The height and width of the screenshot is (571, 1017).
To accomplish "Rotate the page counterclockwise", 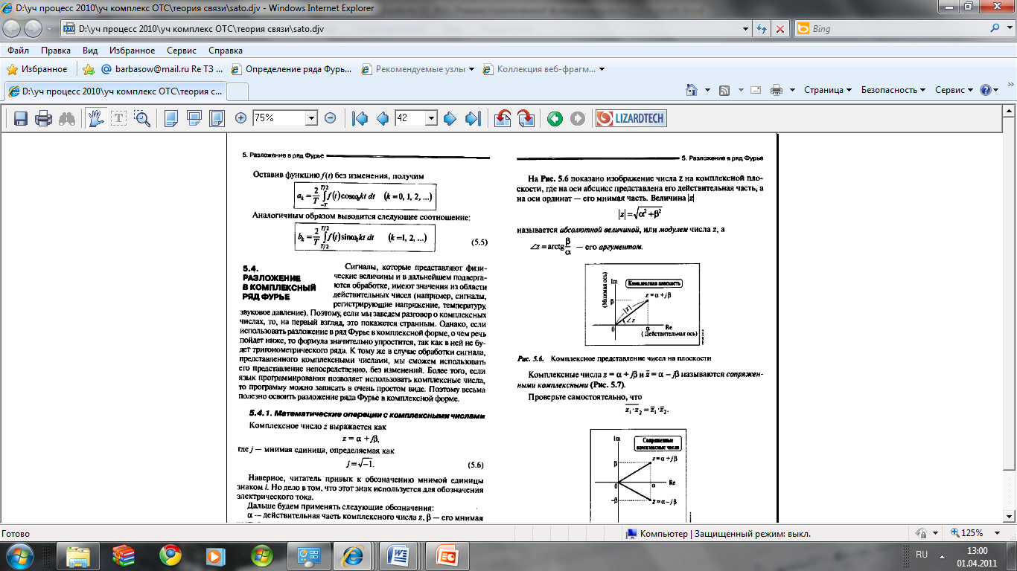I will click(503, 118).
